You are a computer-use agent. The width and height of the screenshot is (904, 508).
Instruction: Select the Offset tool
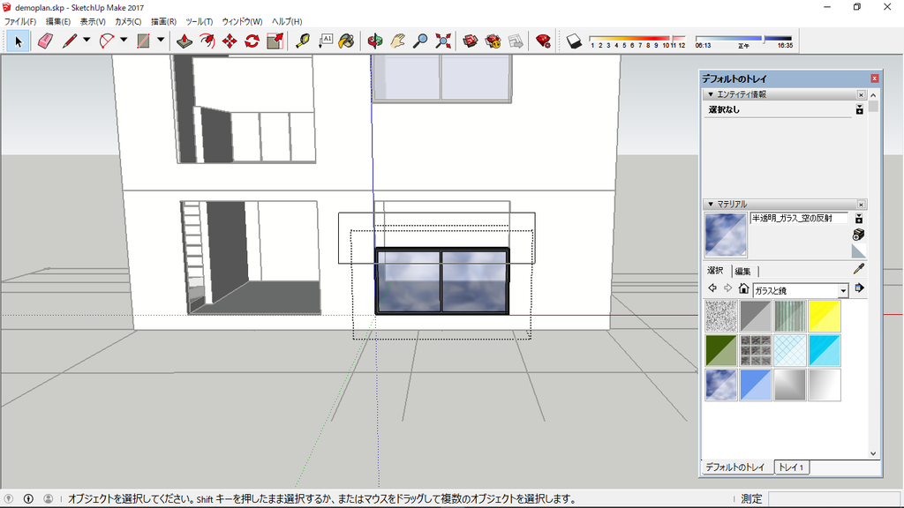tap(207, 41)
